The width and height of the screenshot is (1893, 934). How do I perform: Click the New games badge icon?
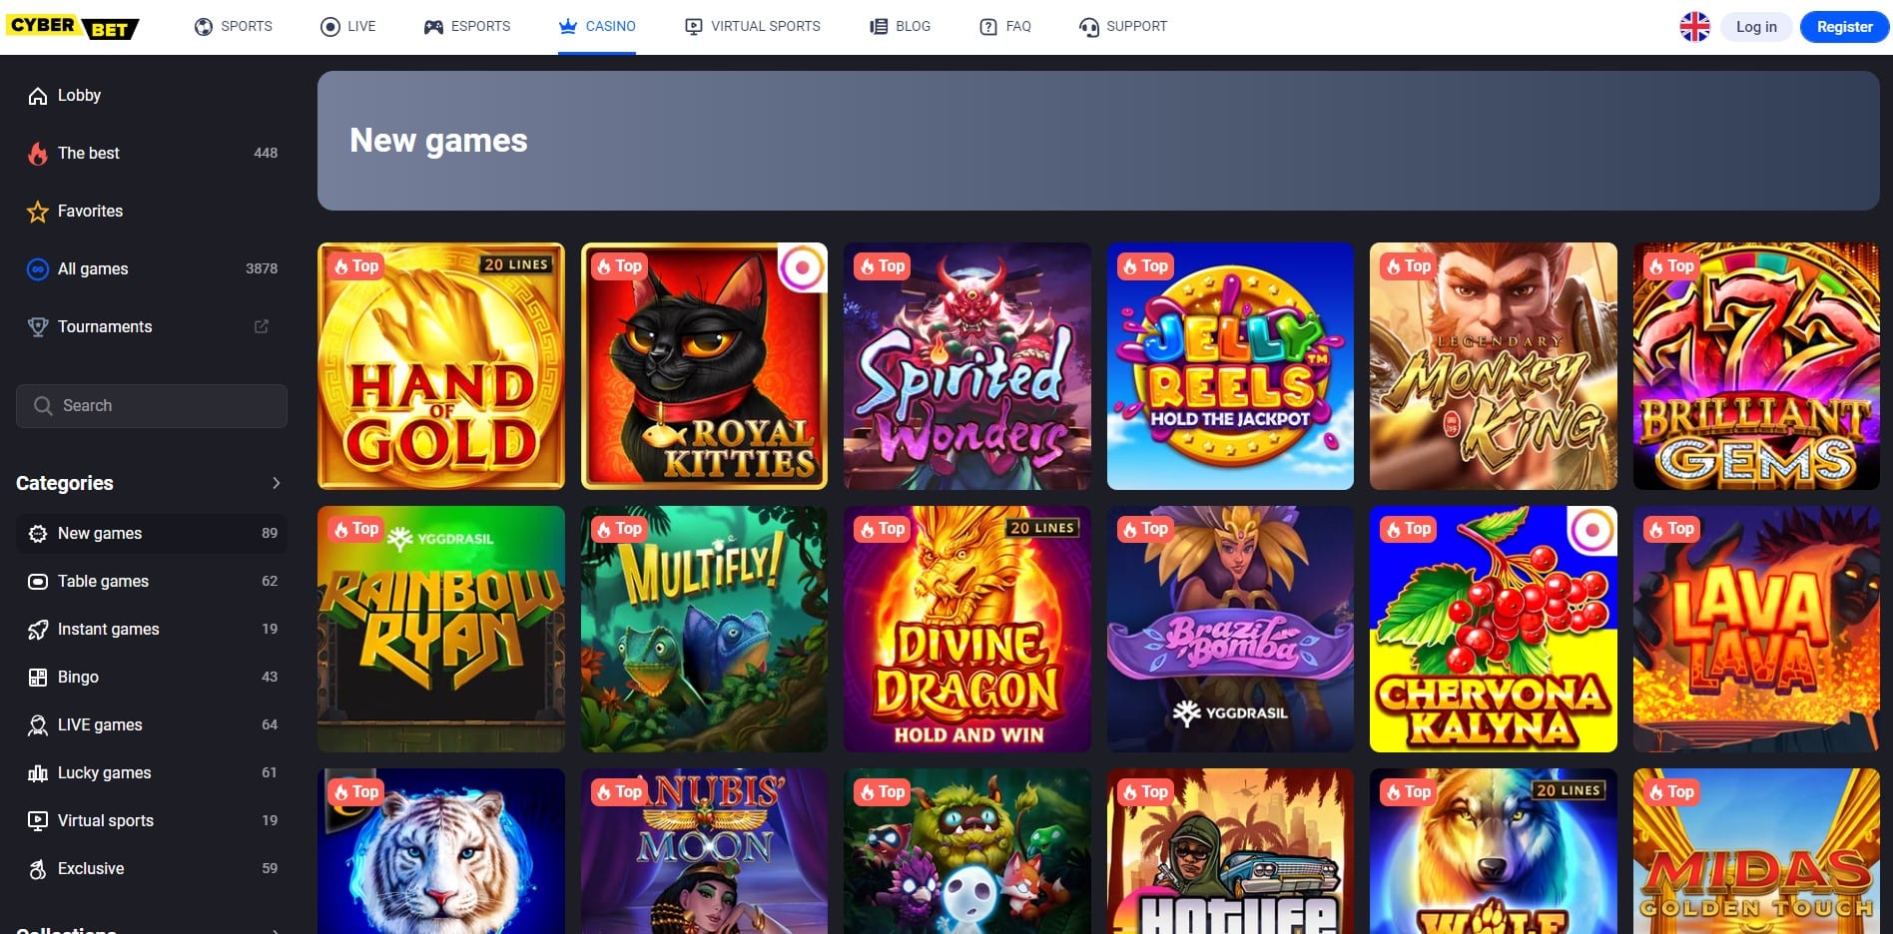point(38,534)
